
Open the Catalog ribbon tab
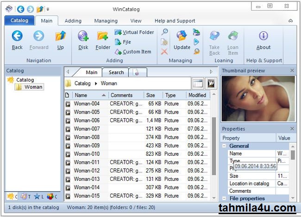[x=19, y=20]
